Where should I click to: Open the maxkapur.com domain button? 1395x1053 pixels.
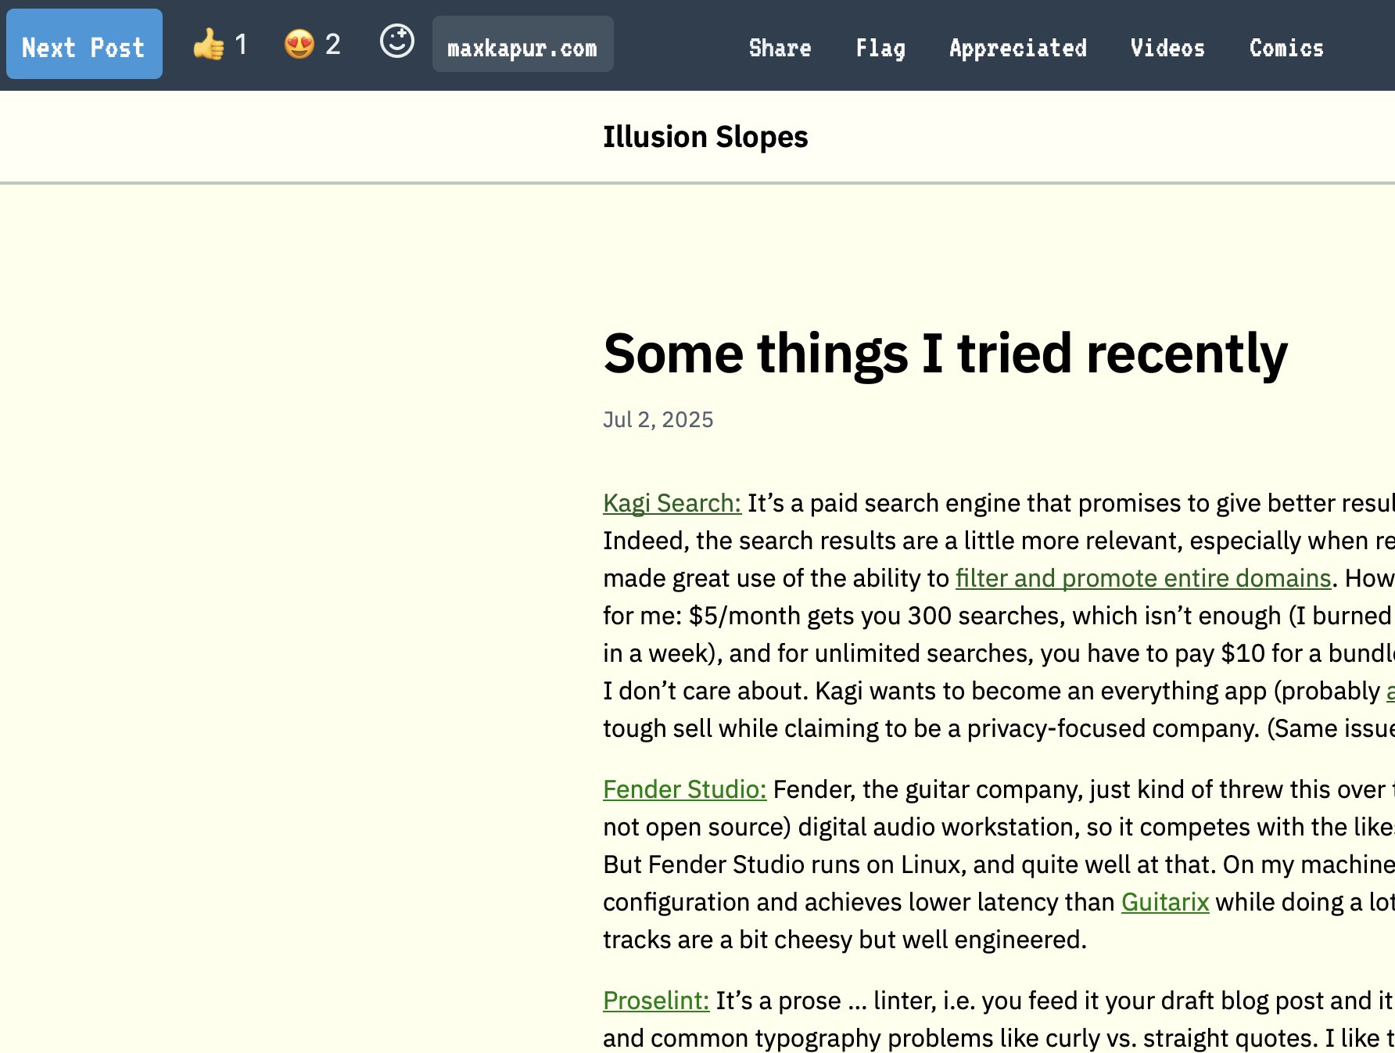tap(522, 45)
